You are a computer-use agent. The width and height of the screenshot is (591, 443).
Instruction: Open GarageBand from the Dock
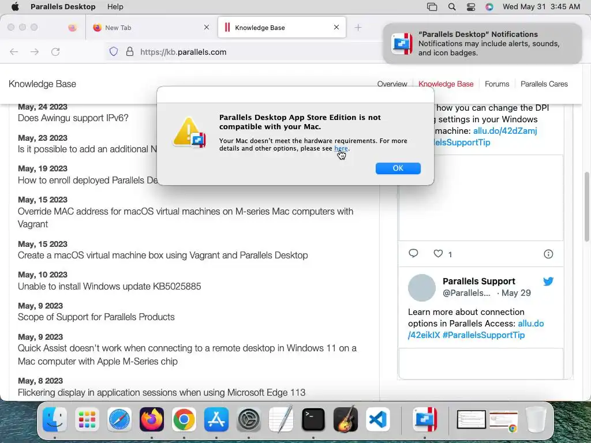pos(346,419)
